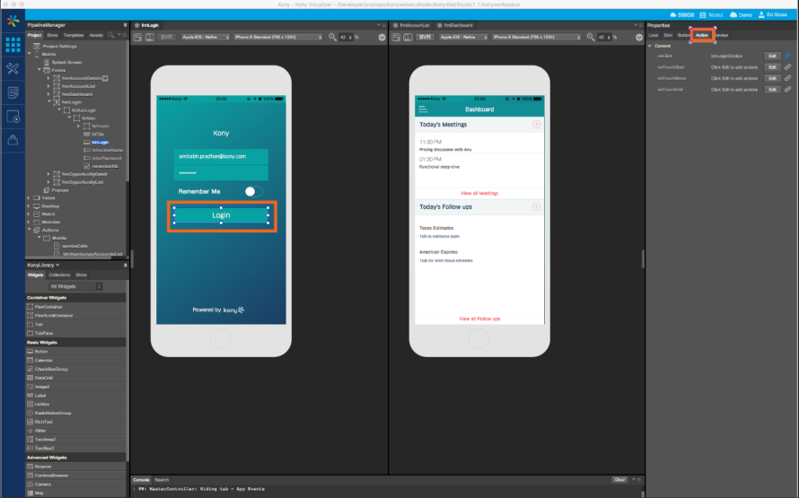Toggle BVR button in frmLogin toolbar
The height and width of the screenshot is (498, 799).
(x=167, y=37)
